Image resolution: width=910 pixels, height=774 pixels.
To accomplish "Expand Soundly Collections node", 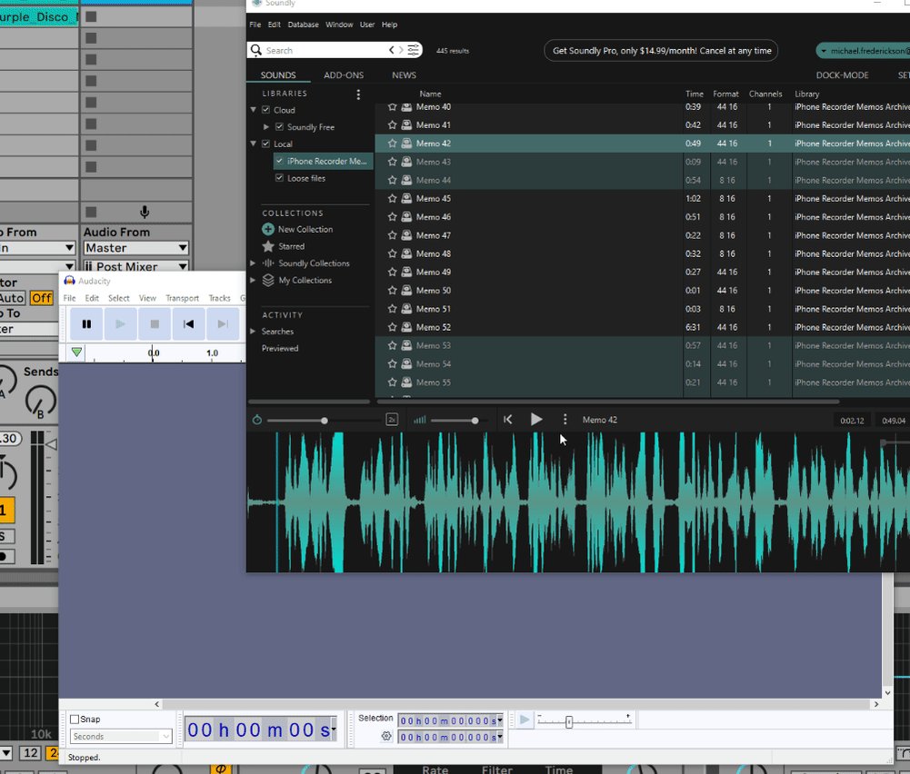I will [253, 263].
